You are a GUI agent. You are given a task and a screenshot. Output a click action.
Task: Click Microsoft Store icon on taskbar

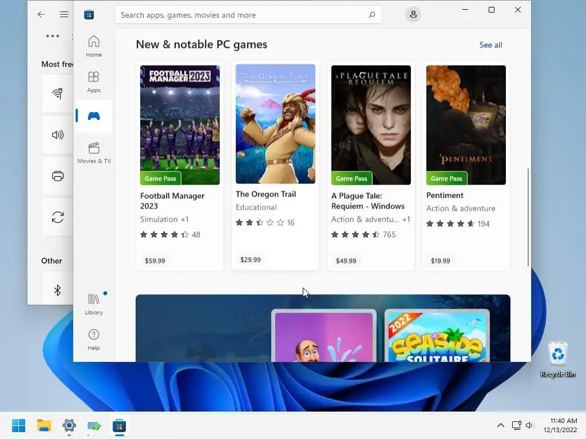[119, 425]
